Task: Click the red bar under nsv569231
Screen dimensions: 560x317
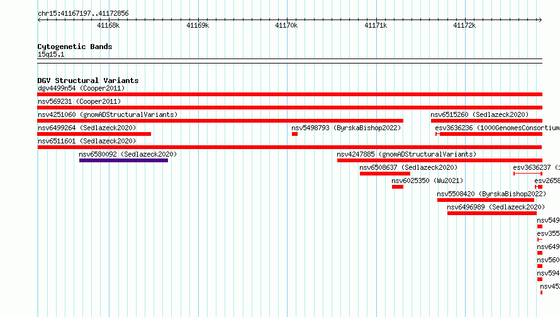Action: [x=289, y=108]
